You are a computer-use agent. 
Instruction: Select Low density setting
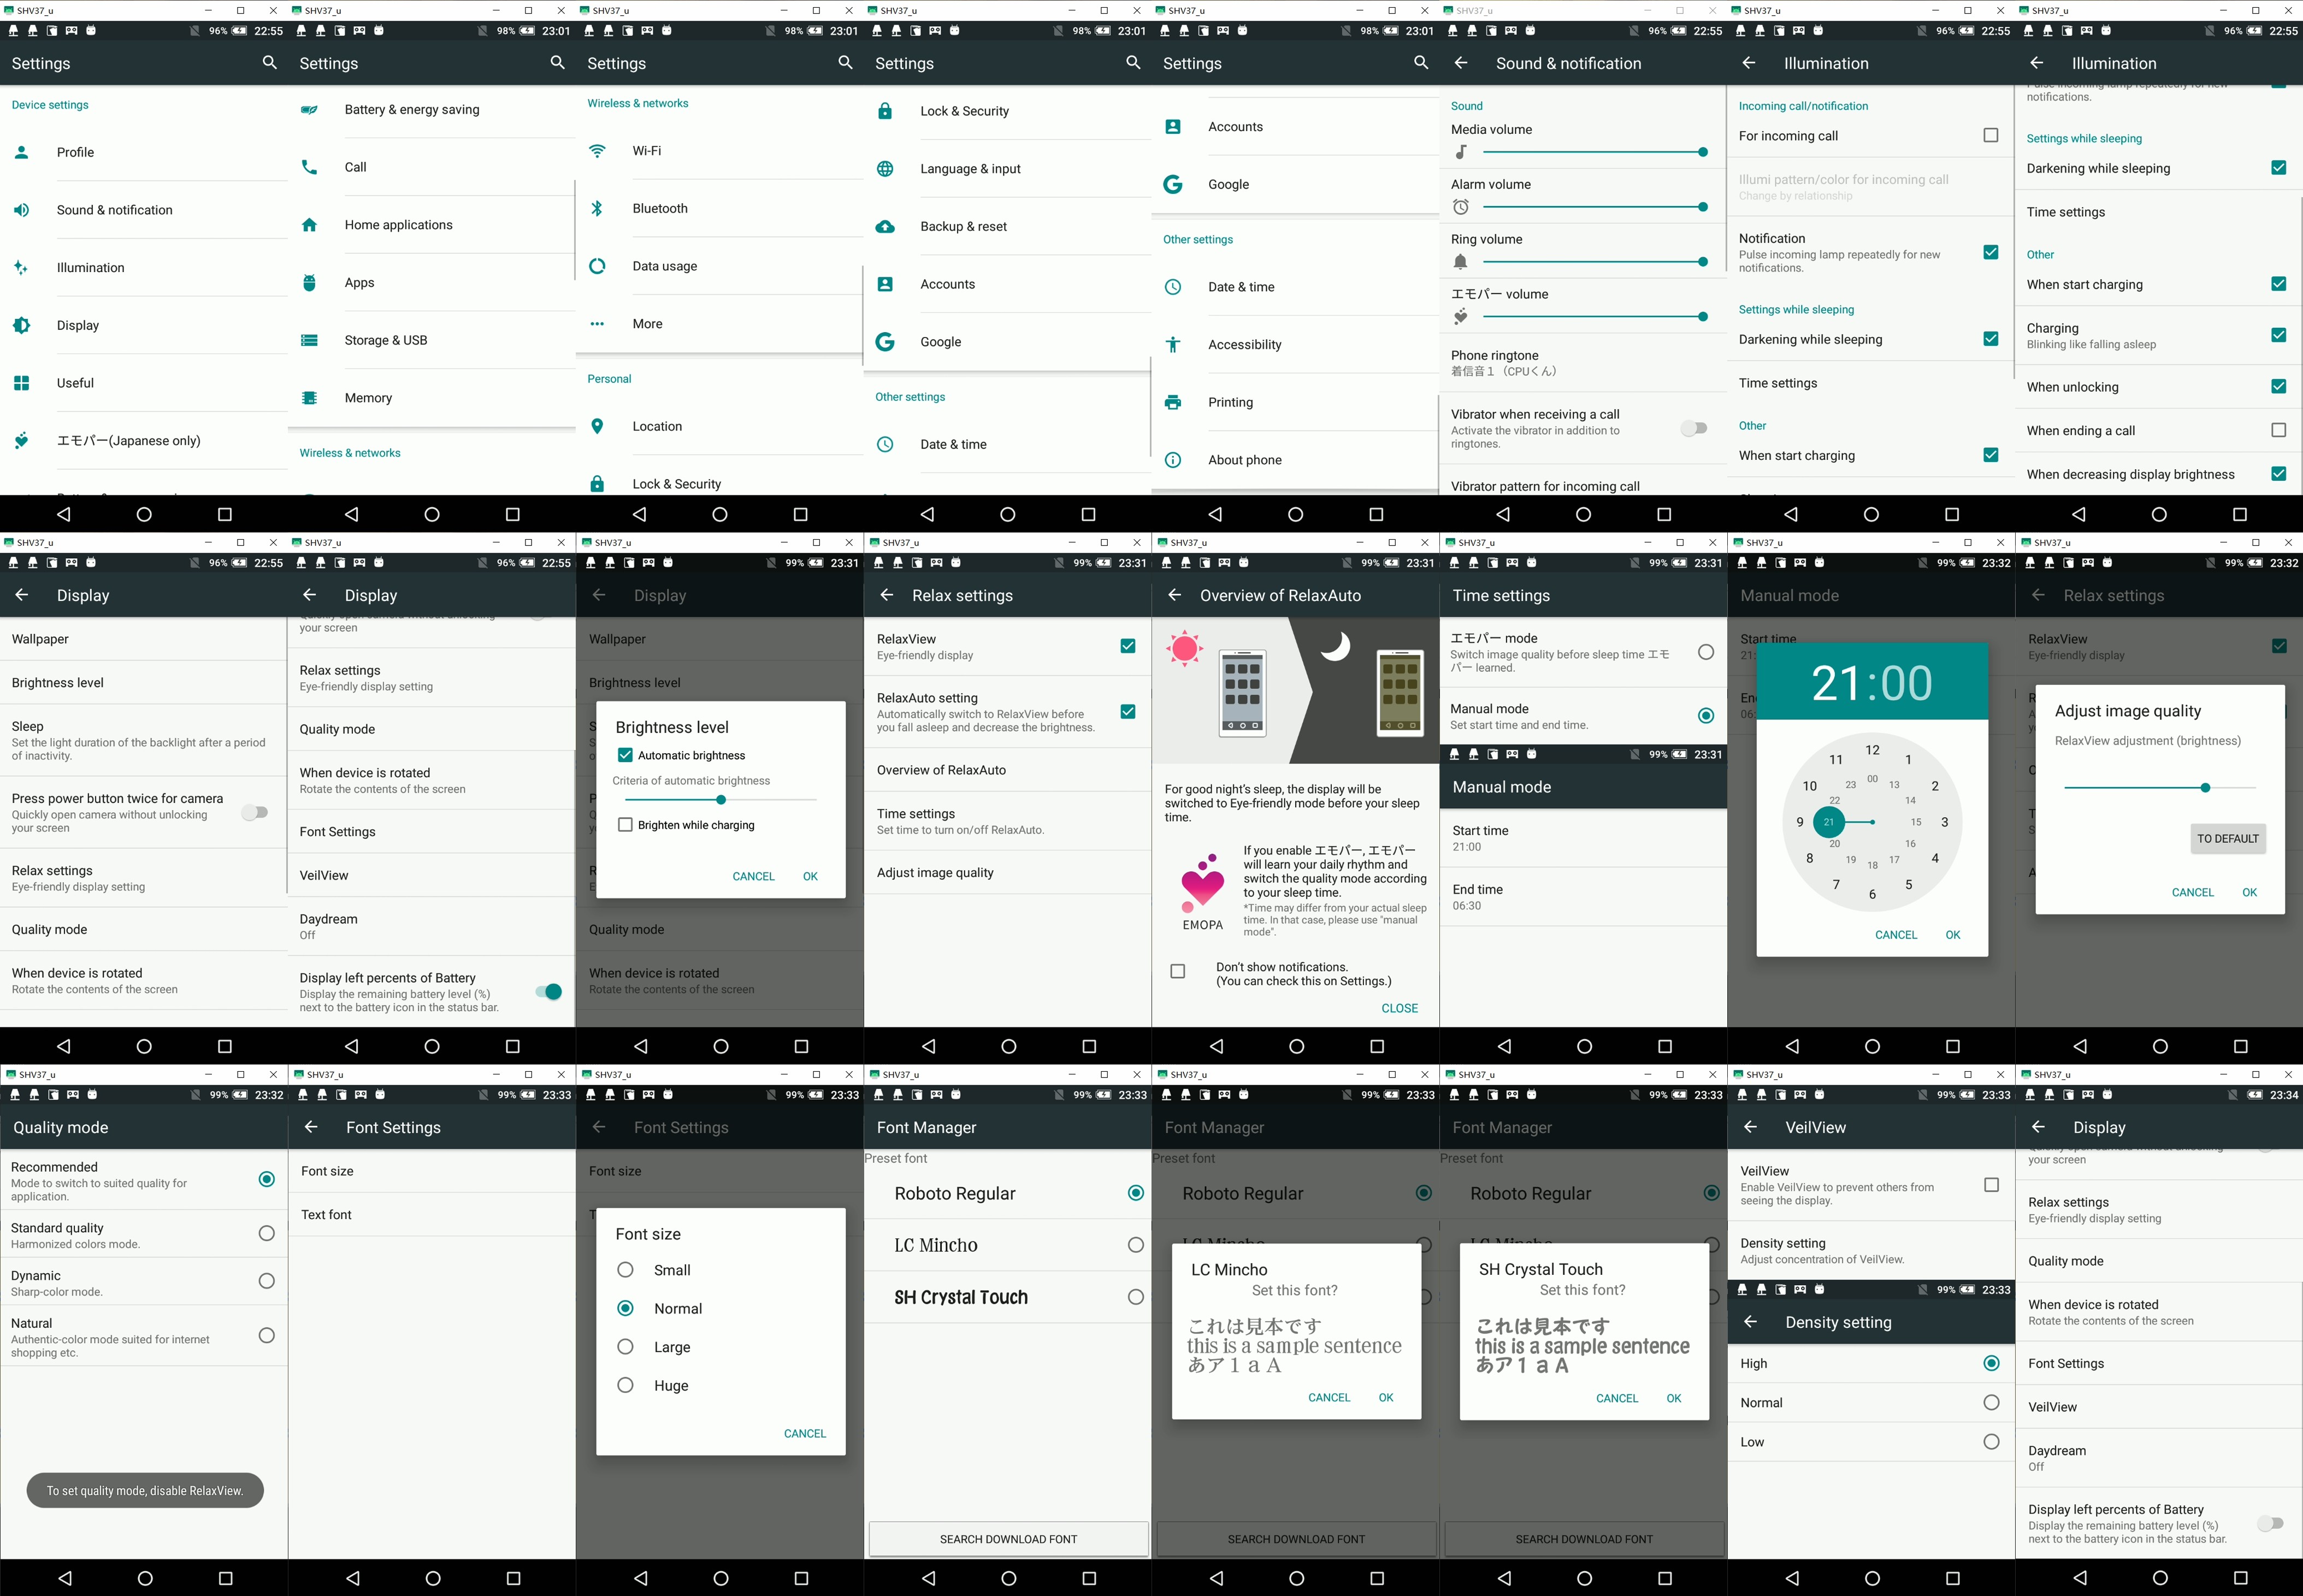pos(1990,1442)
